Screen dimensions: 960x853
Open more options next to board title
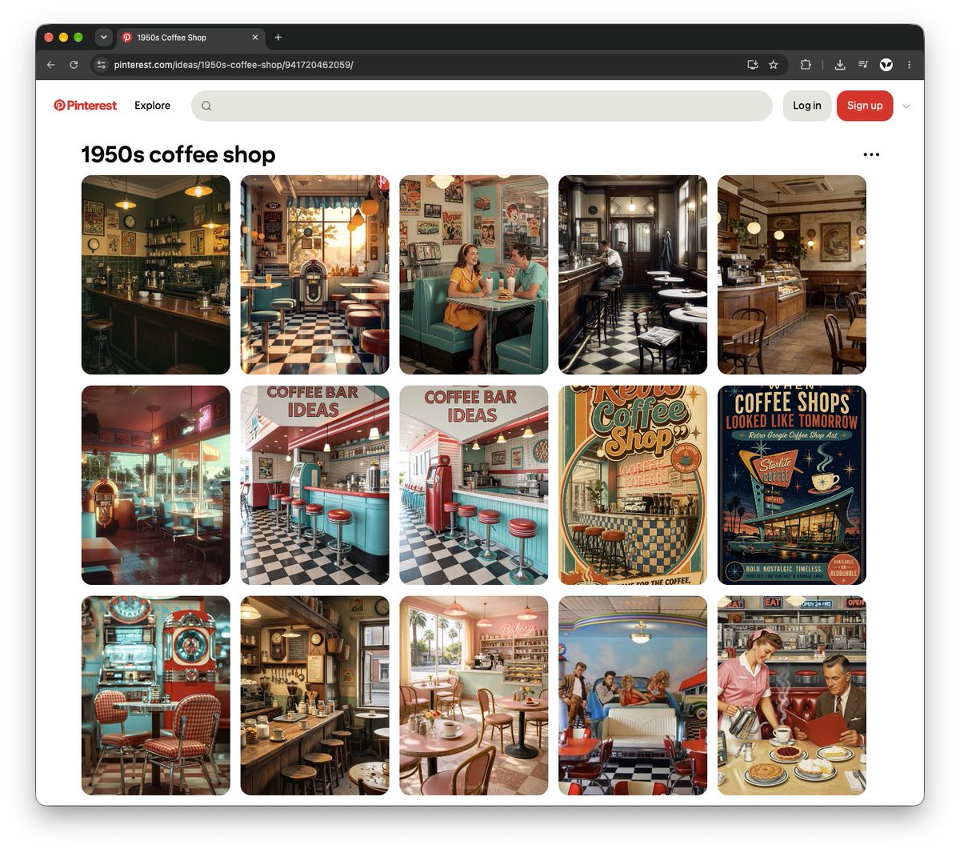(871, 154)
